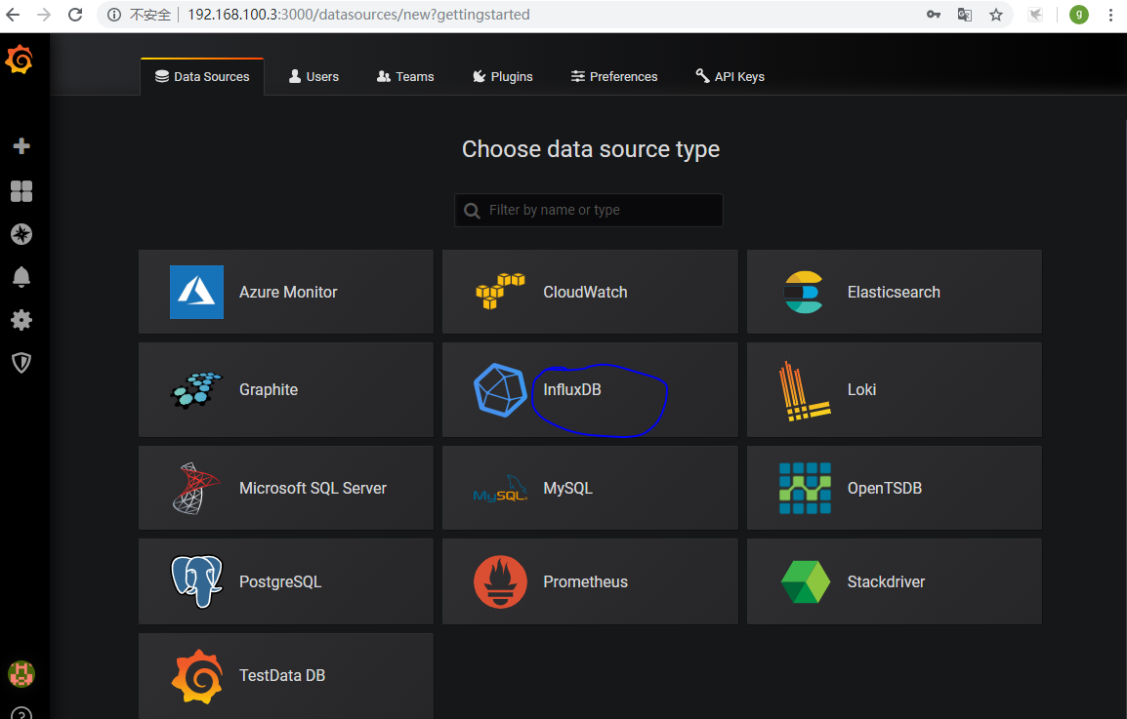This screenshot has width=1127, height=719.
Task: Open the browser profile avatar g
Action: pos(1078,15)
